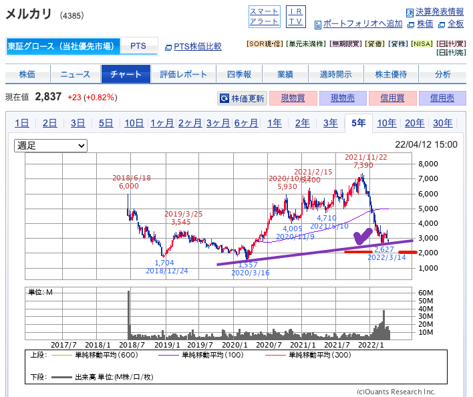Screen dimensions: 473x397
Task: Click the 2,837 current price value
Action: tap(48, 97)
